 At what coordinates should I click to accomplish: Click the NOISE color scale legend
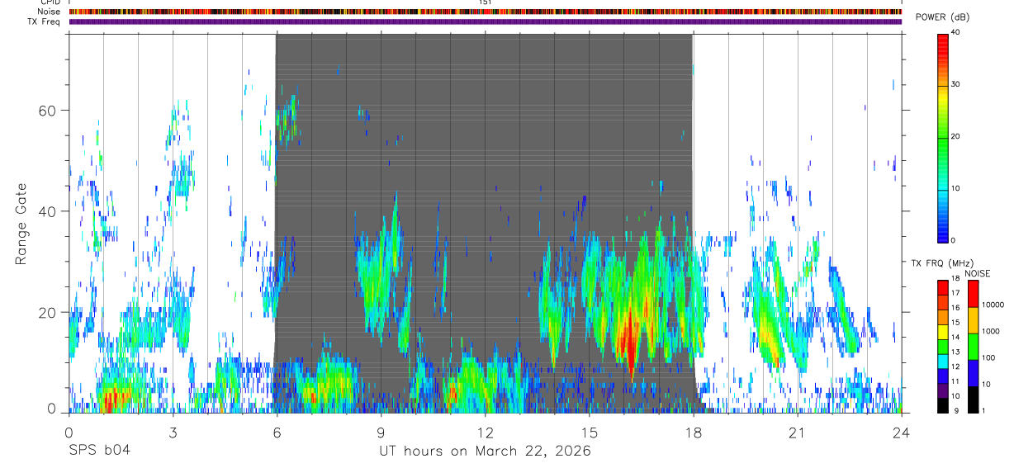pos(973,346)
